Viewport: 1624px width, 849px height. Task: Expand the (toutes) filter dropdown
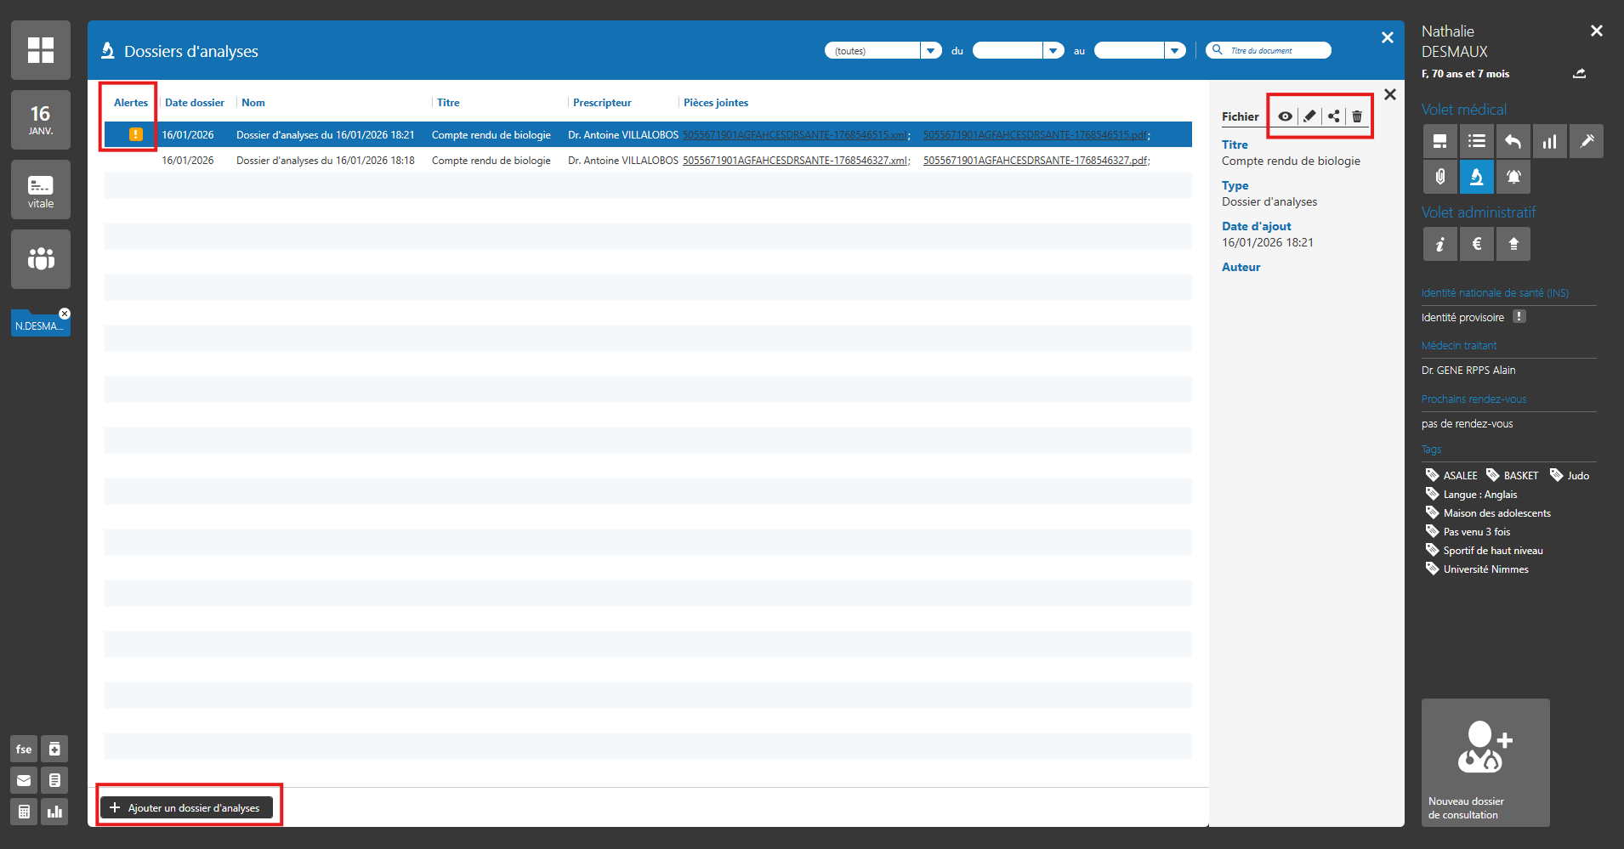931,51
